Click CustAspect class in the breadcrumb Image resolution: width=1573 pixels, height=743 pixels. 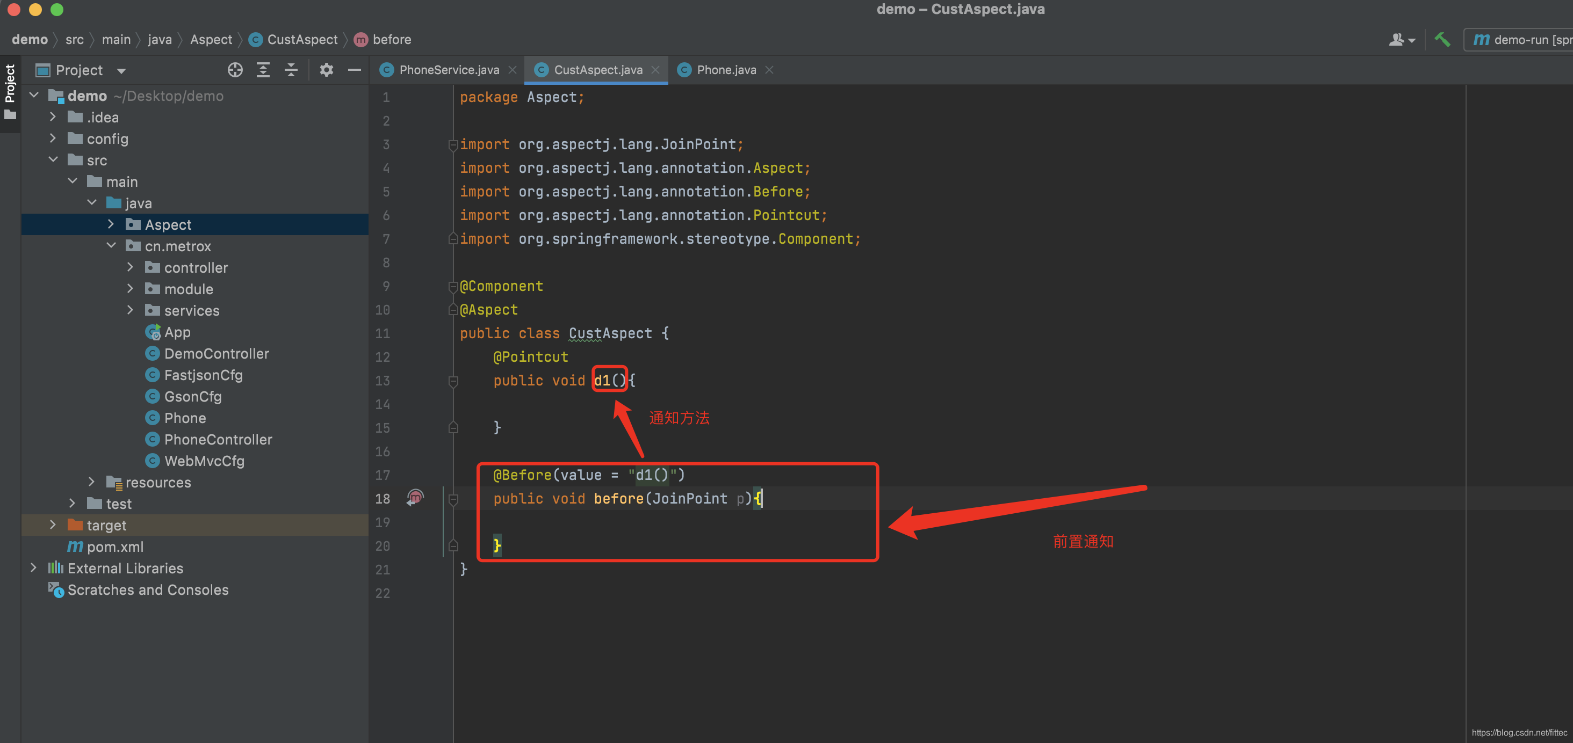click(294, 40)
